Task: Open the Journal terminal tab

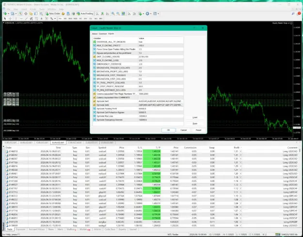Action: coord(133,229)
